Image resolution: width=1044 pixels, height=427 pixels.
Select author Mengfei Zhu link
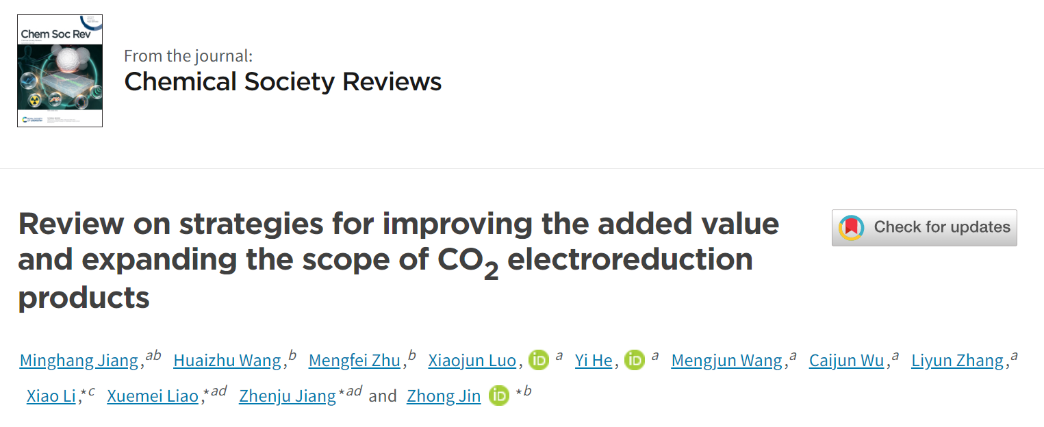(355, 361)
